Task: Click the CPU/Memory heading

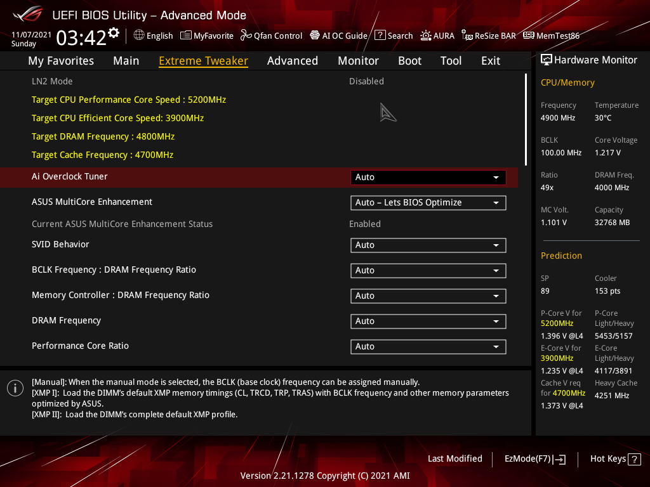Action: pyautogui.click(x=567, y=83)
